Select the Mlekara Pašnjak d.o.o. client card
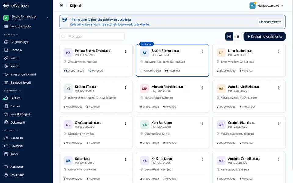 (172, 96)
